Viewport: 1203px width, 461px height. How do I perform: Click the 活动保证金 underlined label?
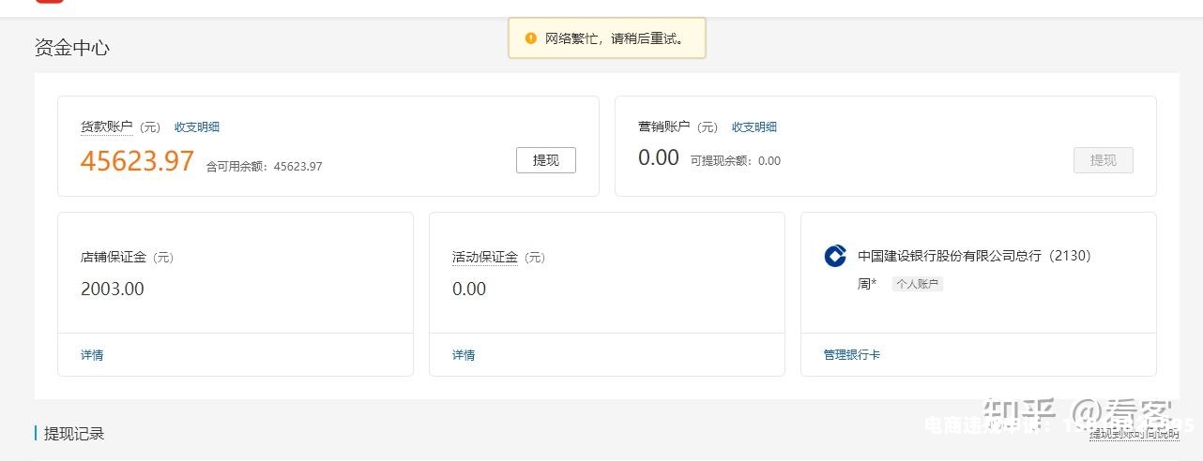pos(484,257)
